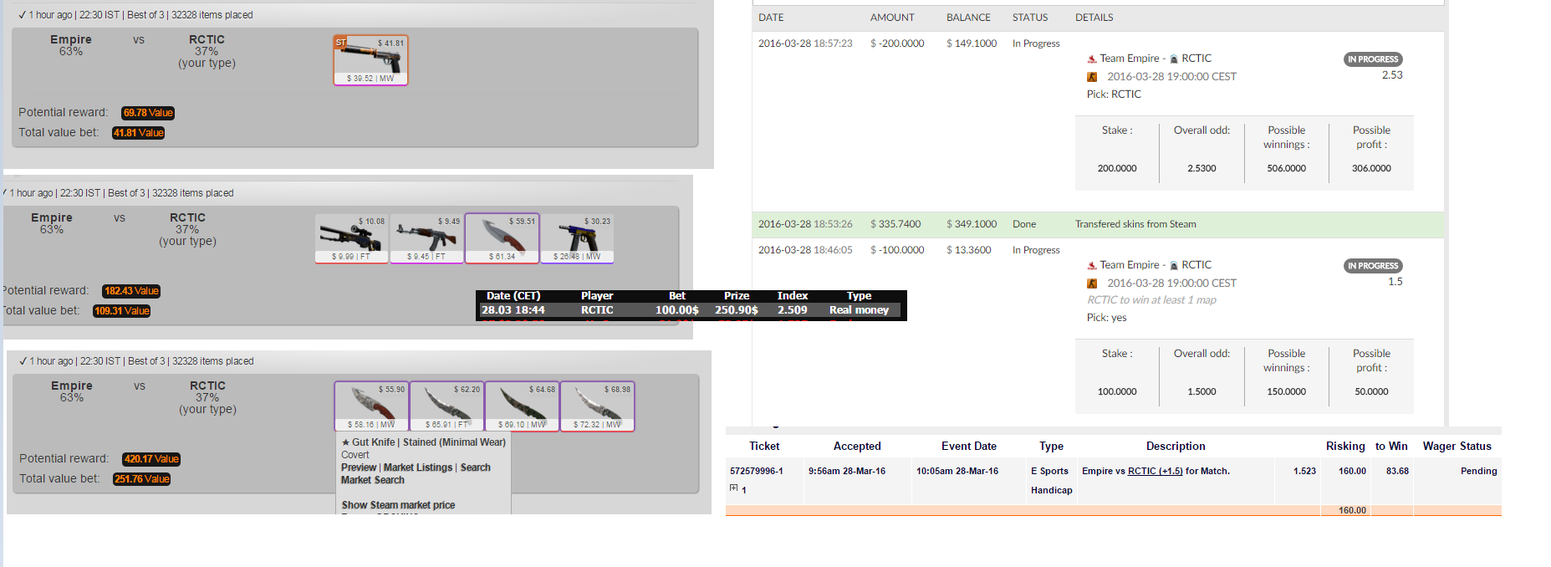Image resolution: width=1551 pixels, height=567 pixels.
Task: Click the 251.76 Value total bet badge
Action: 142,479
